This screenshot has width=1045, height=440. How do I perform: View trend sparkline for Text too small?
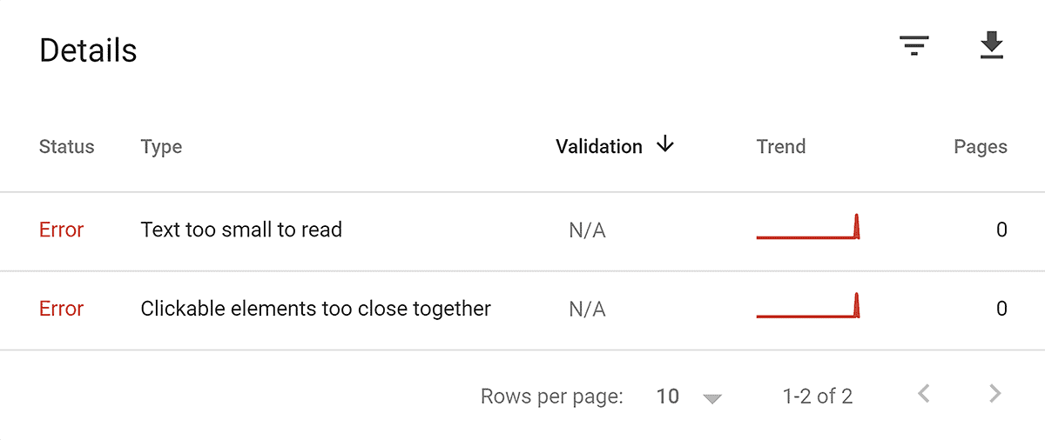click(x=808, y=226)
